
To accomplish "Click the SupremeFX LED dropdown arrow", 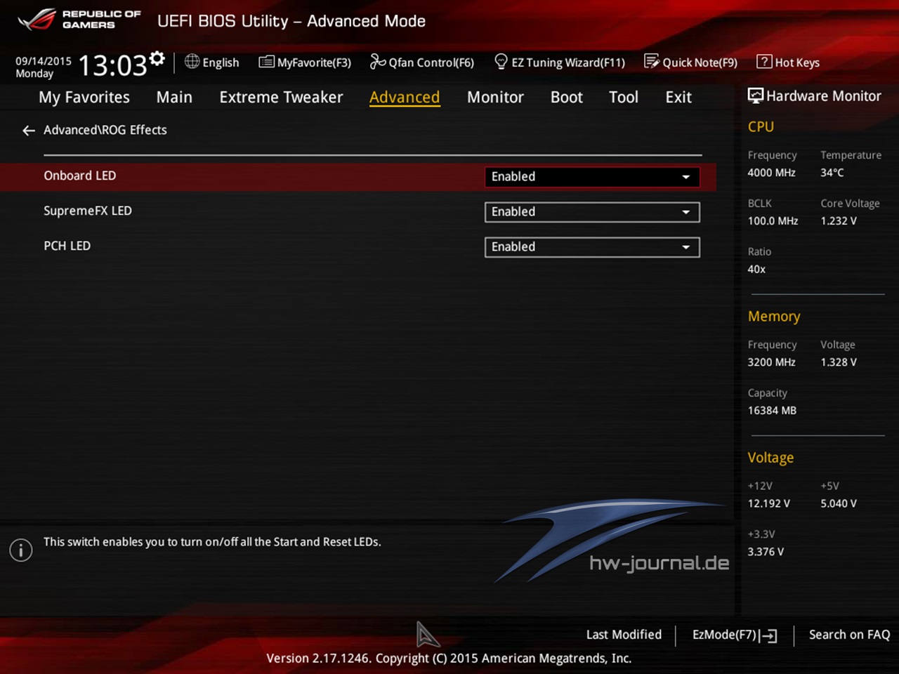I will click(x=686, y=212).
